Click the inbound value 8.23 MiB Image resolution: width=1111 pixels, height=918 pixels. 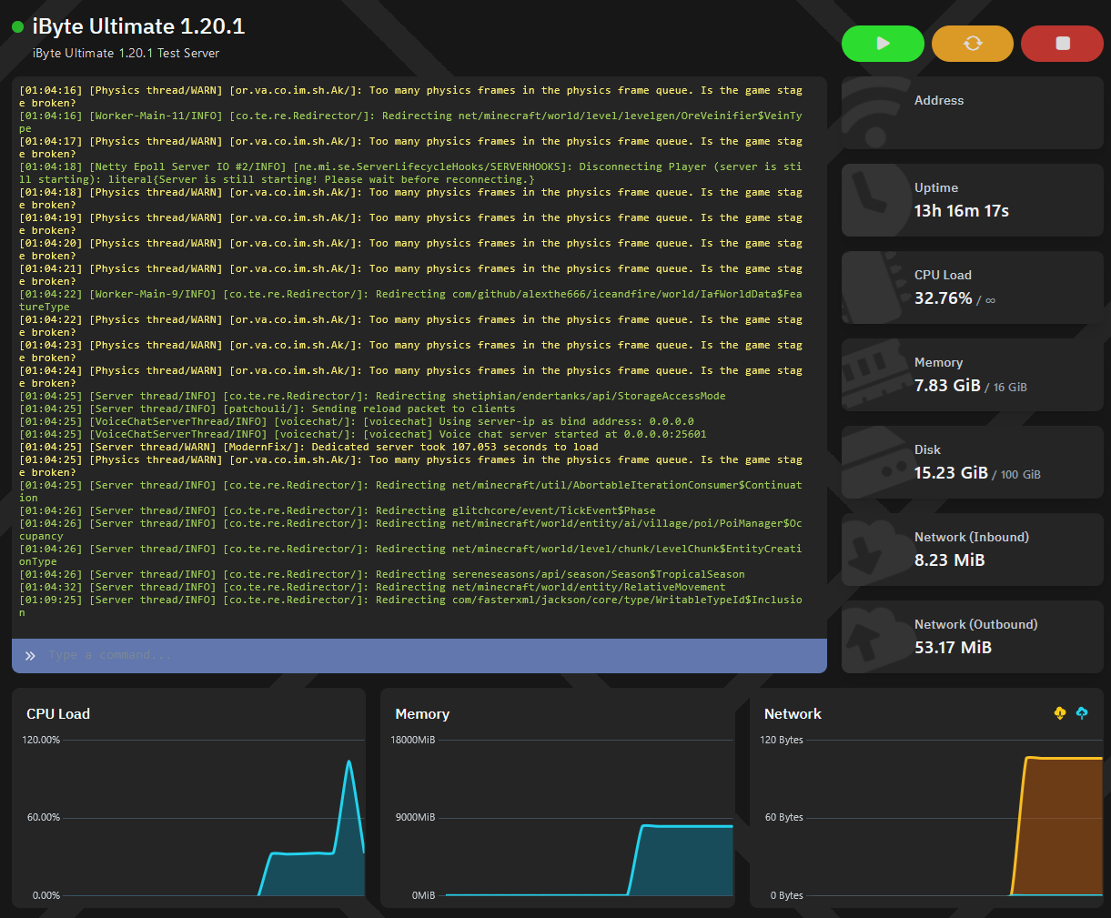[x=950, y=560]
